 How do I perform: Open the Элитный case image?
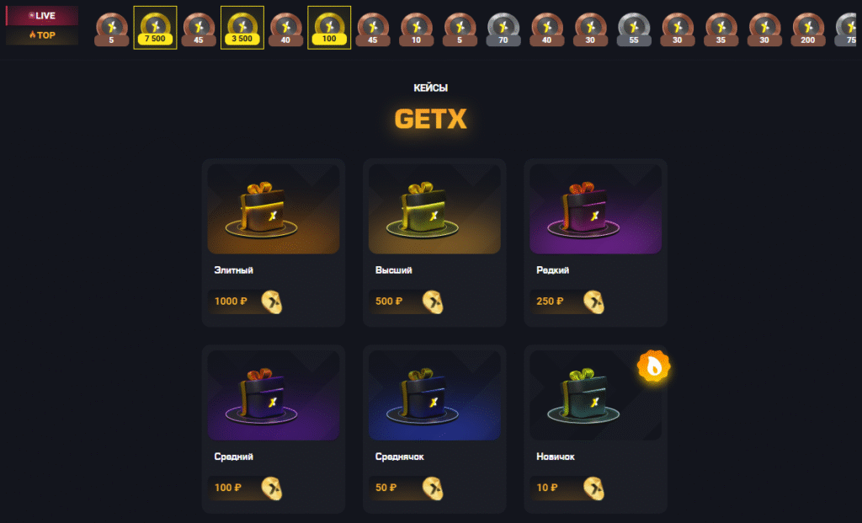pyautogui.click(x=274, y=209)
